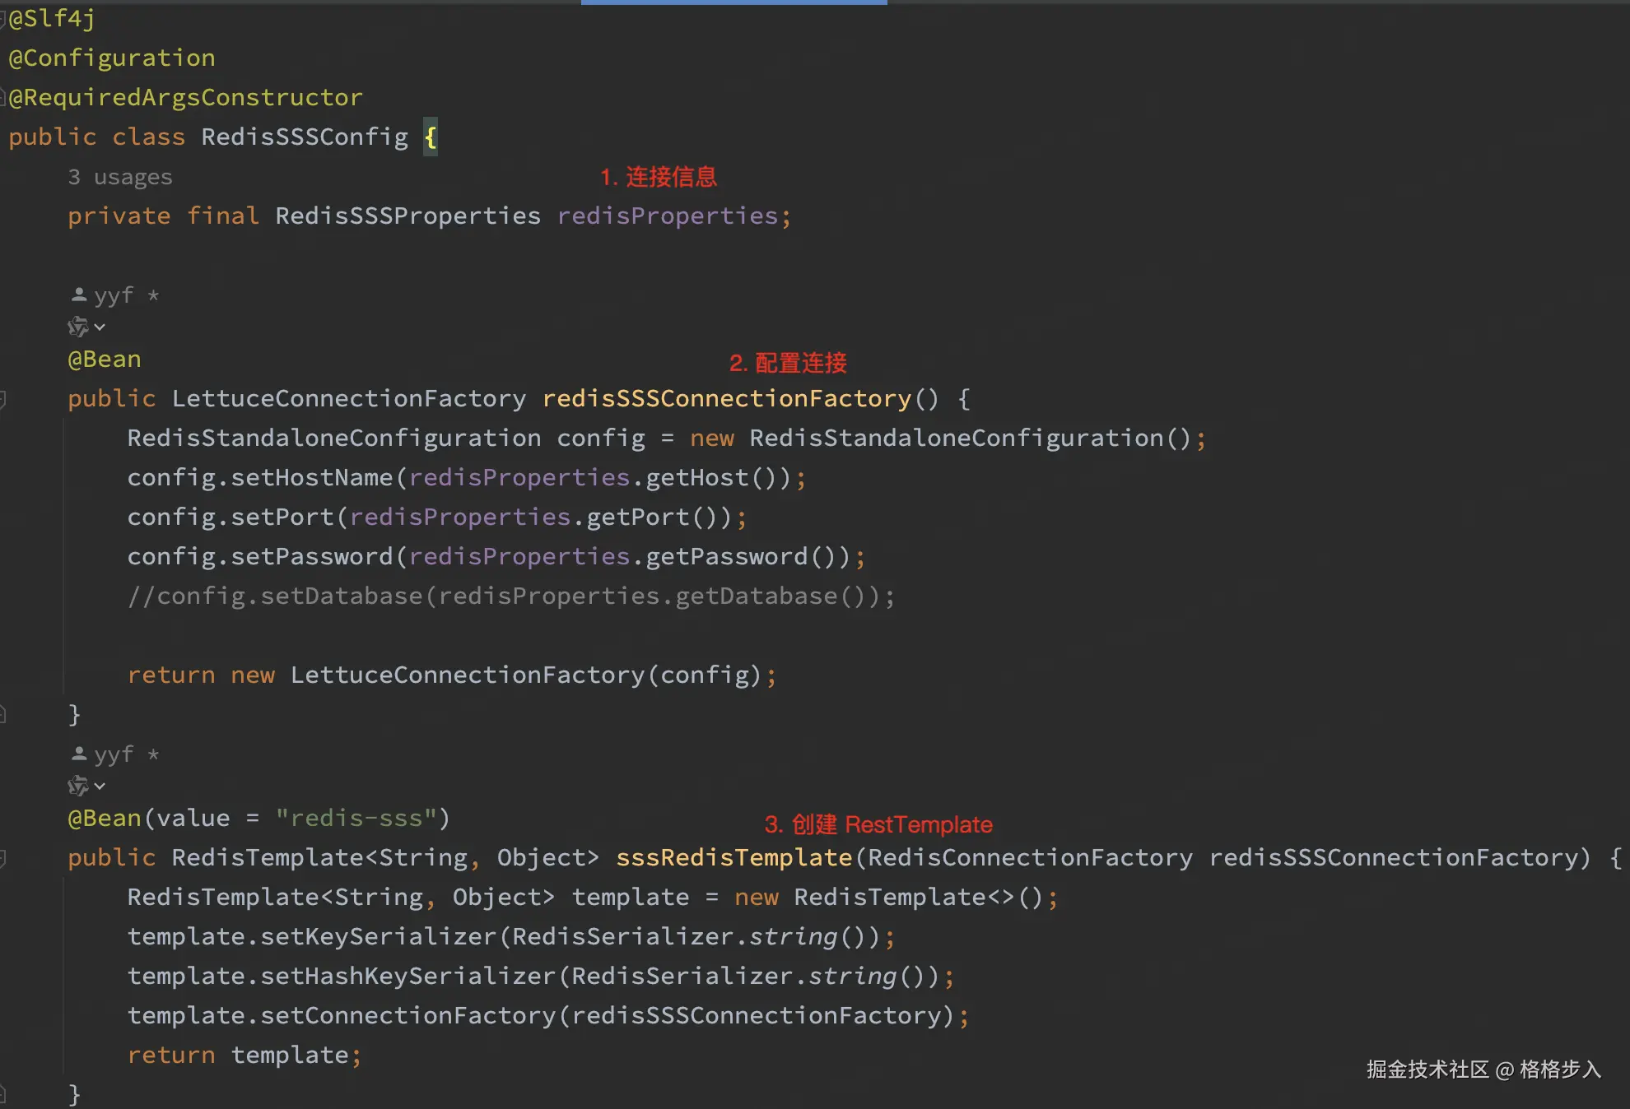Click the redisSSSConnectionFactory method name declaration
The image size is (1630, 1109).
pyautogui.click(x=727, y=399)
